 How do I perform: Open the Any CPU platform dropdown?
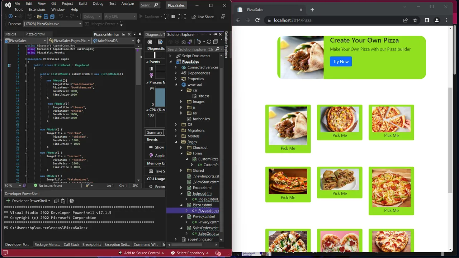coord(120,16)
